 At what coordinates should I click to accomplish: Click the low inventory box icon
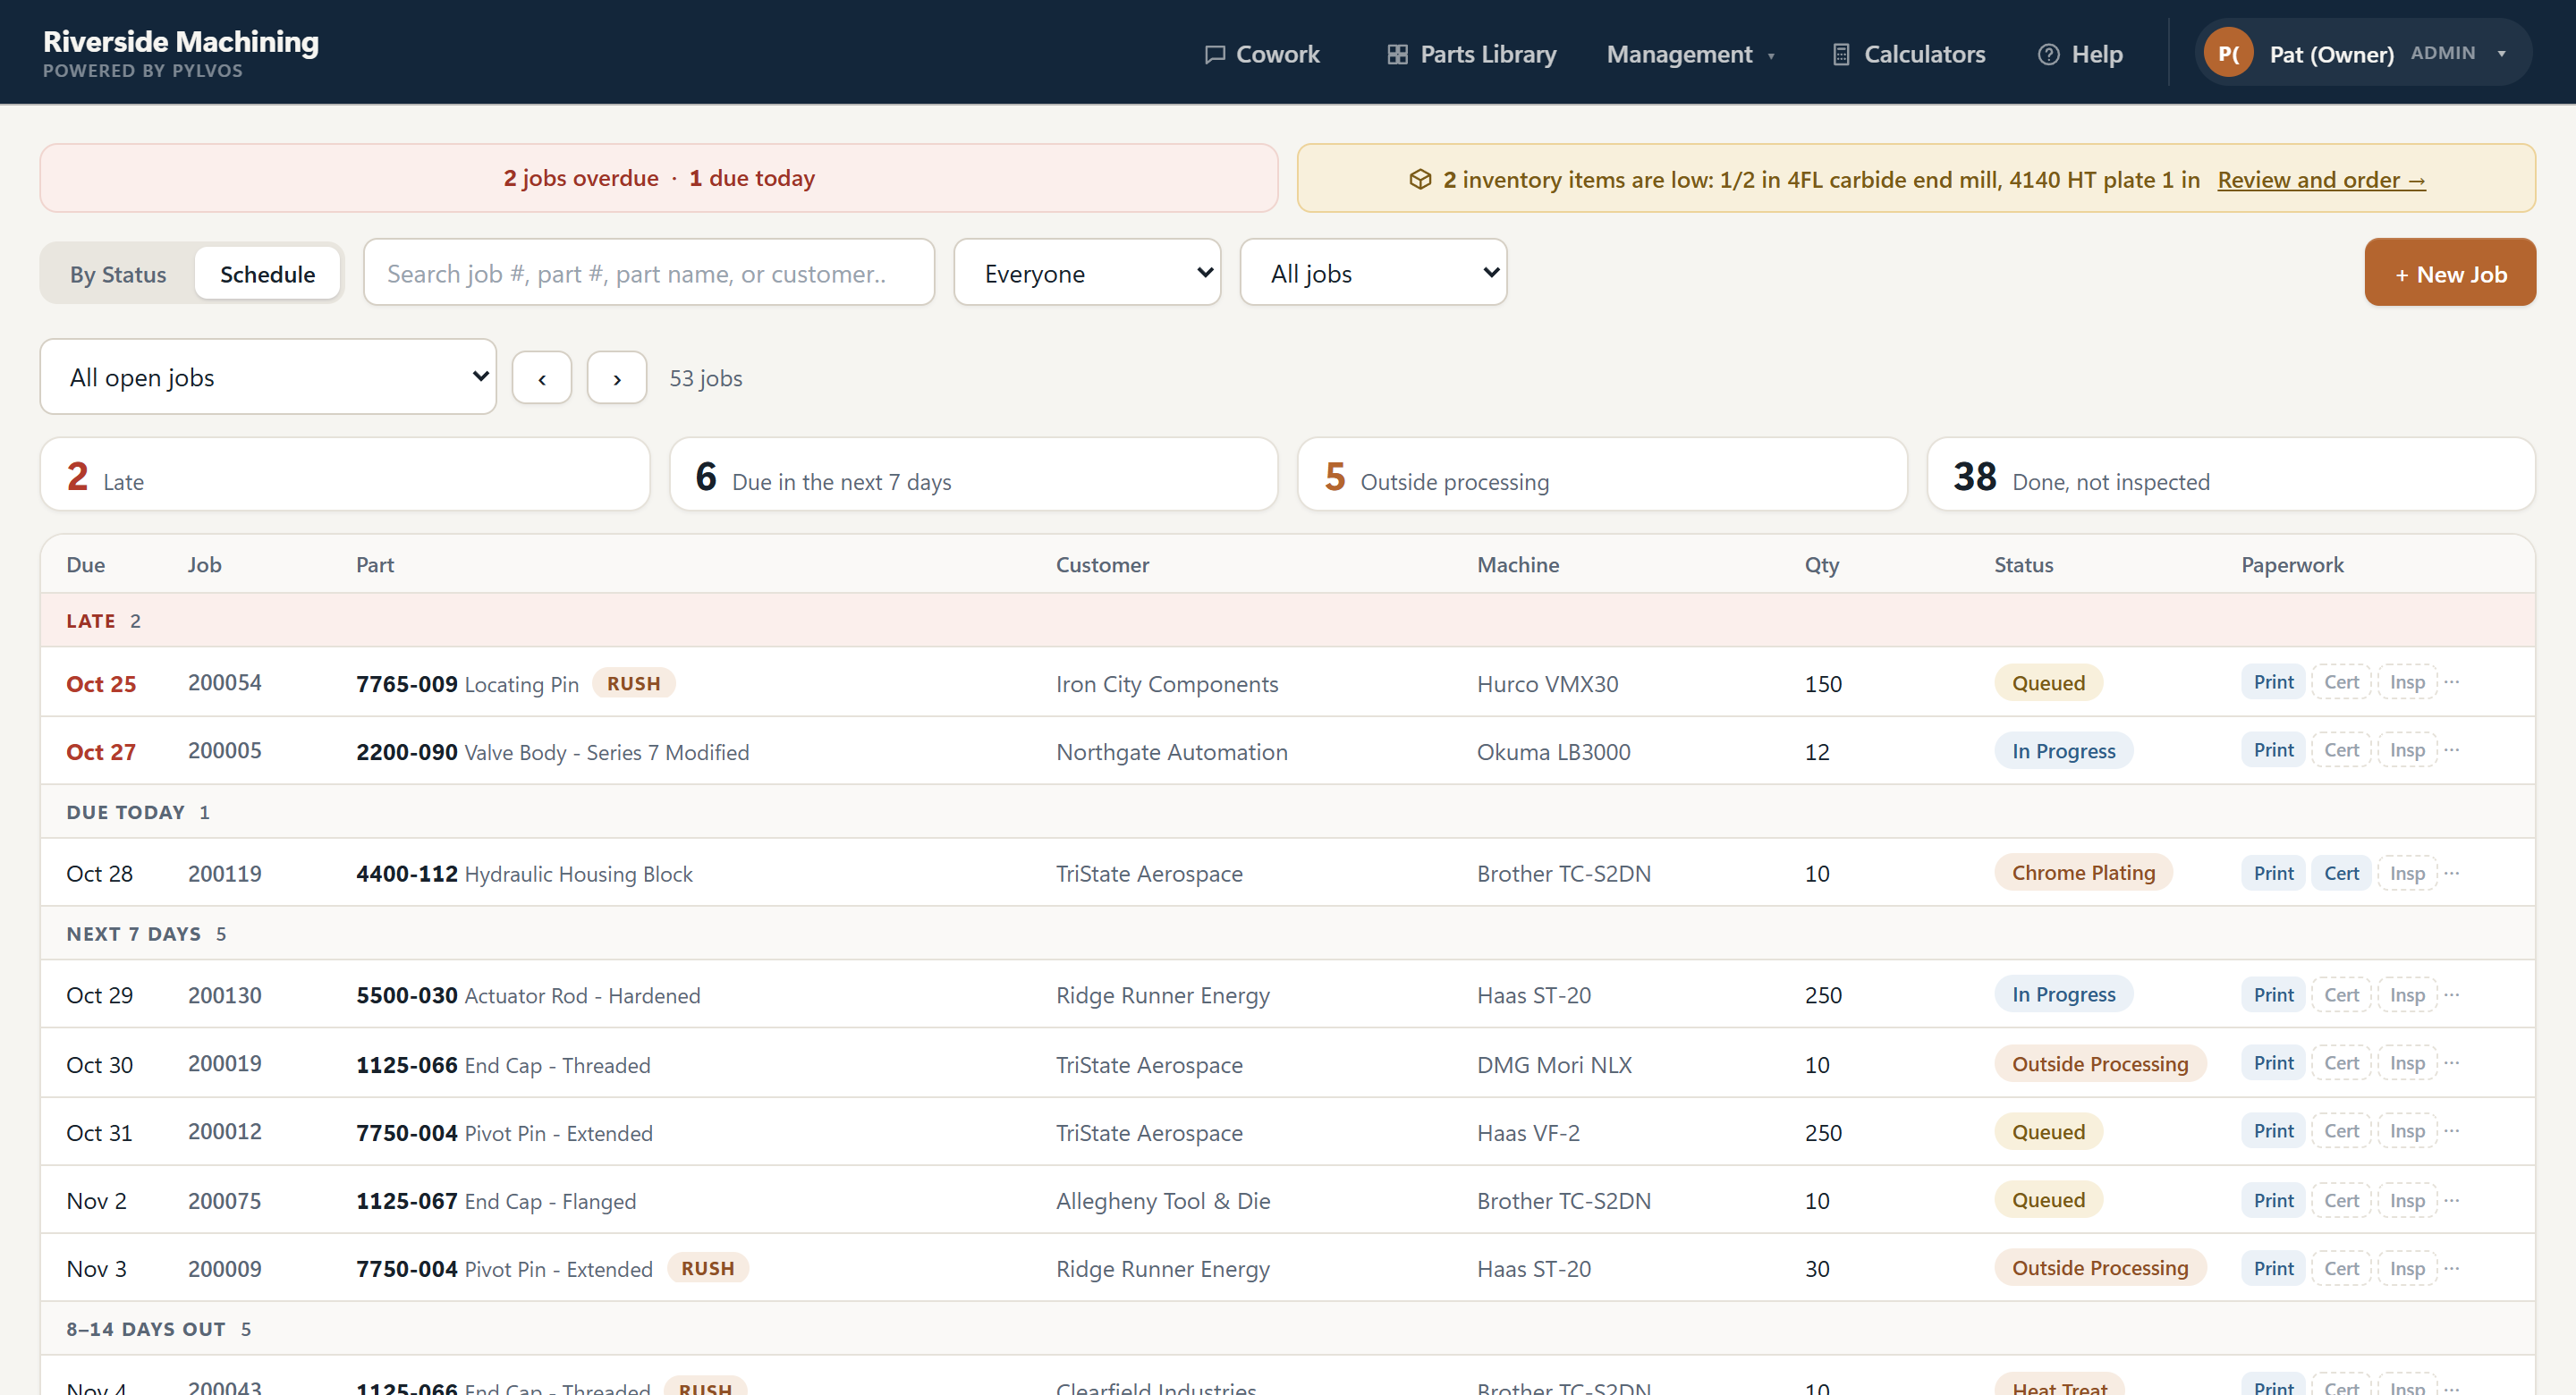[x=1420, y=179]
